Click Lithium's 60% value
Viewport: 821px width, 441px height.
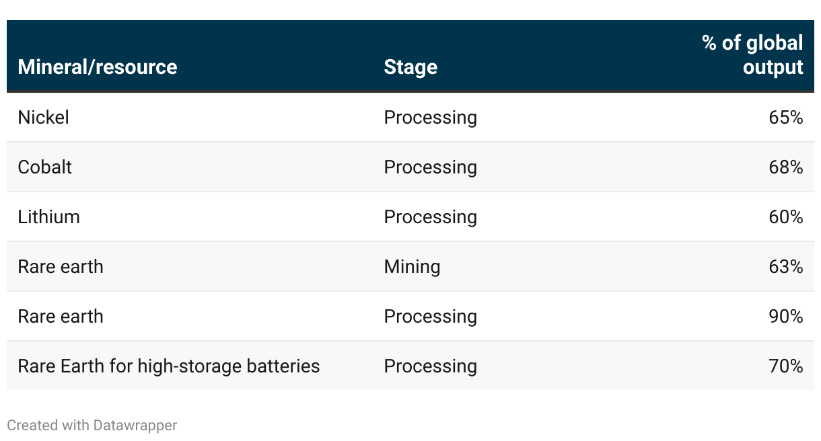coord(785,217)
